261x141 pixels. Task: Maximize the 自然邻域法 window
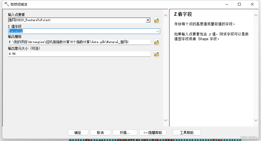(x=239, y=4)
